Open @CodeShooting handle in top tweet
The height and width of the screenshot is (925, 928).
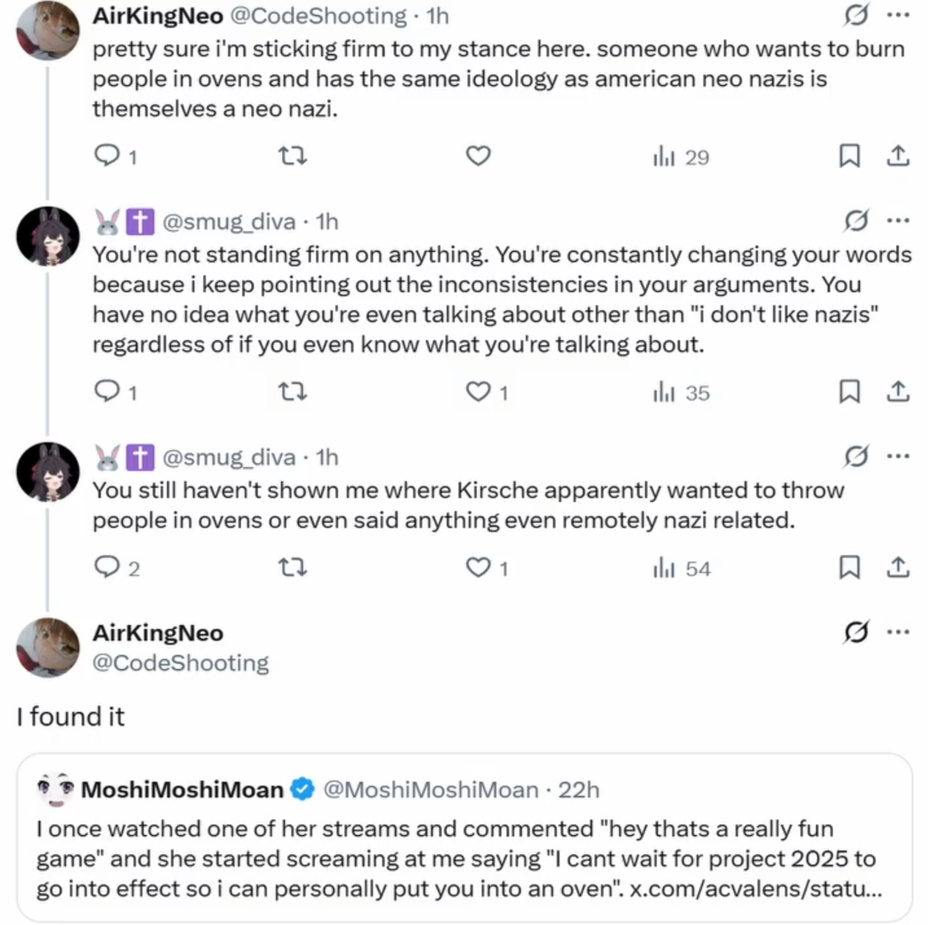(319, 16)
